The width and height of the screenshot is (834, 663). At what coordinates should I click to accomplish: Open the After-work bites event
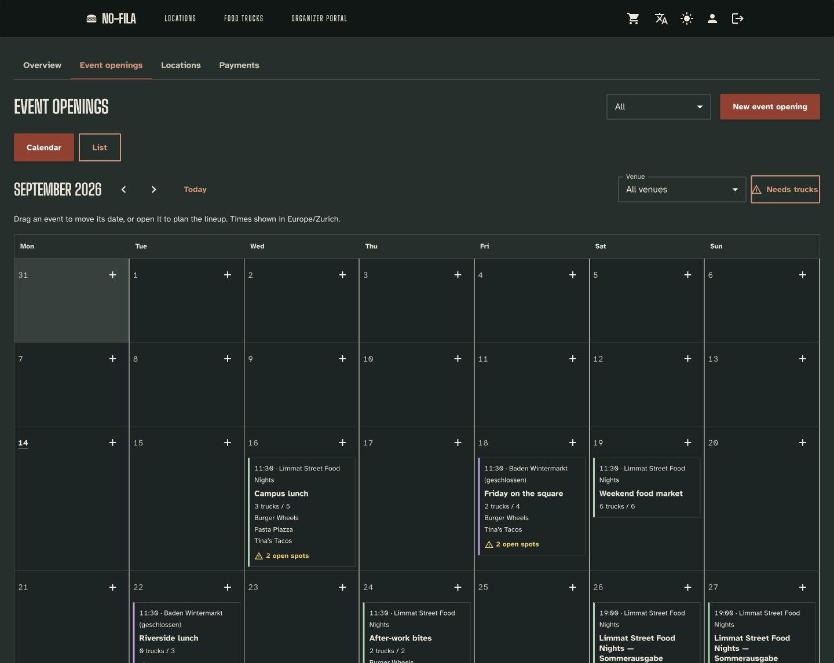tap(416, 633)
